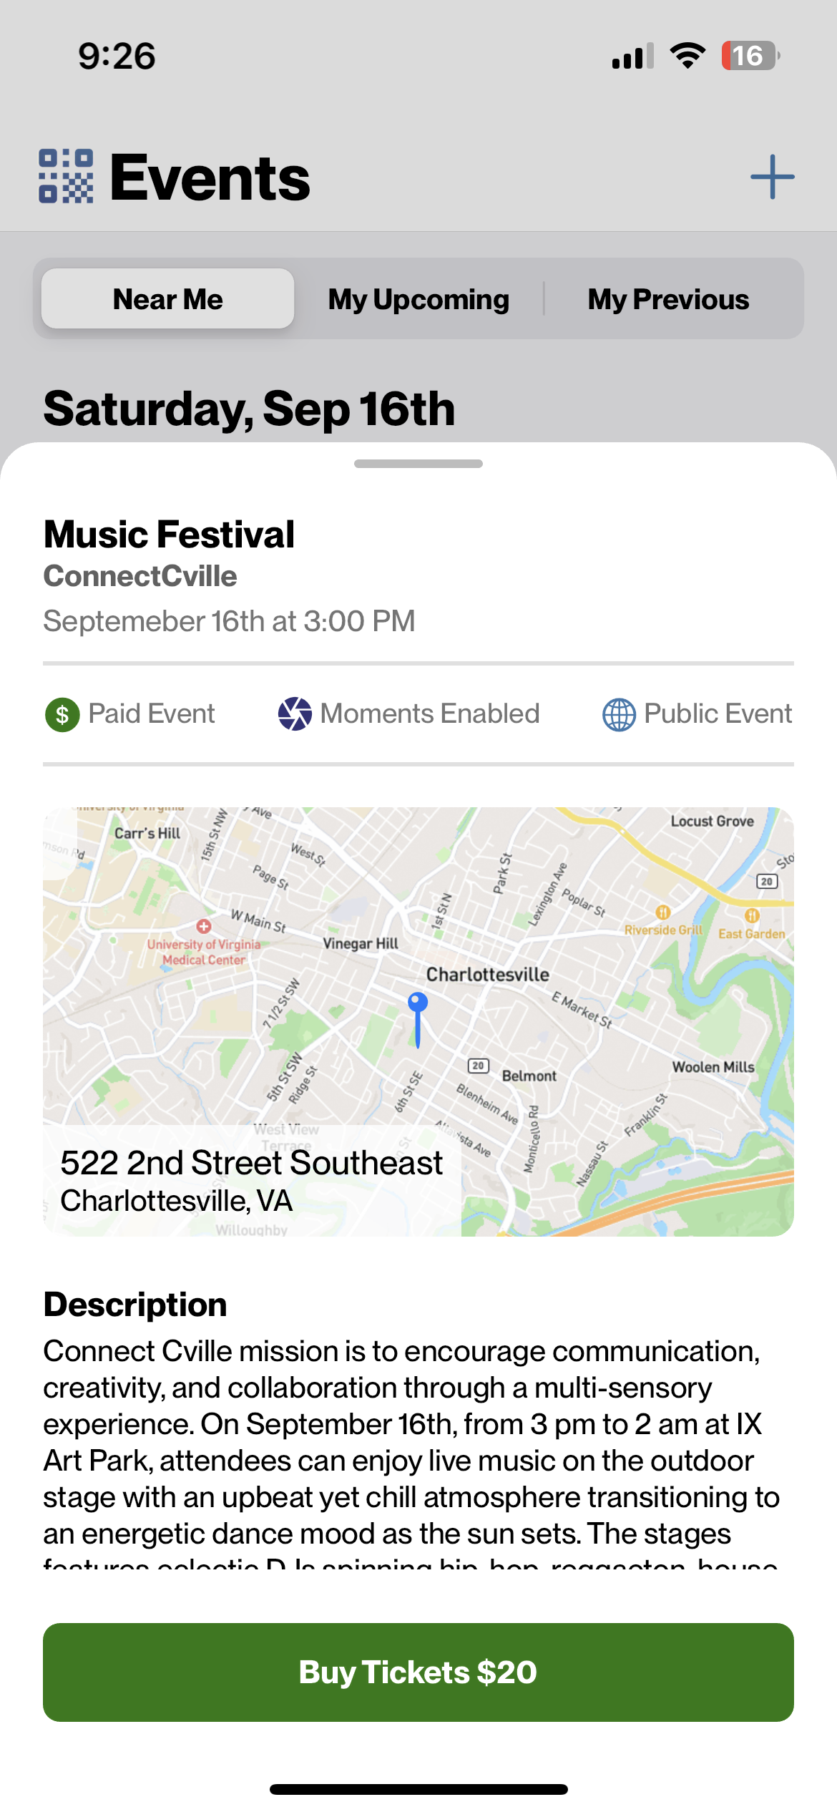
Task: Tap the 522 2nd Street Southeast address
Action: coord(251,1162)
